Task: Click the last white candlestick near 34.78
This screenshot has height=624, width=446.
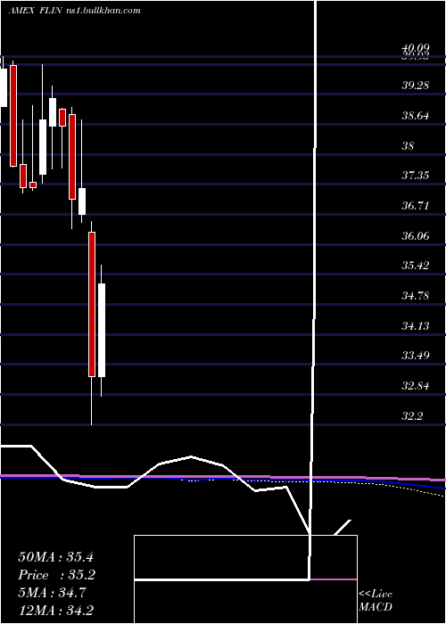Action: pos(102,331)
